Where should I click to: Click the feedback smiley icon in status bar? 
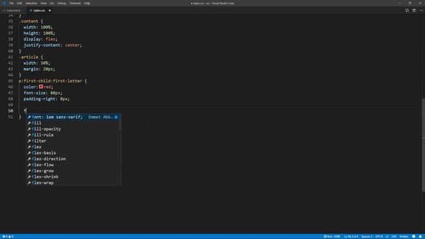click(414, 236)
